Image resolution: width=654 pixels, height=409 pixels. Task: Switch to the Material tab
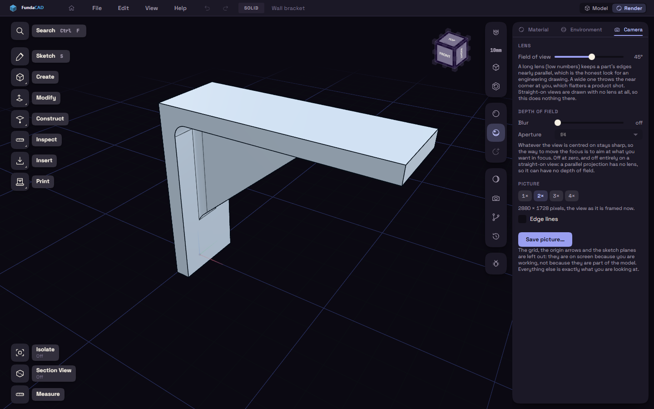click(x=534, y=30)
